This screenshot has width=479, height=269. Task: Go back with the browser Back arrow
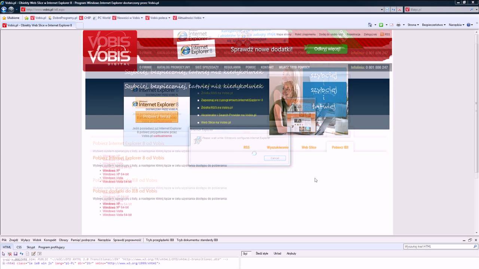click(x=4, y=10)
